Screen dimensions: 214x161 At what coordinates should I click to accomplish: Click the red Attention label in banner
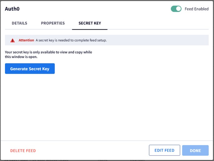[x=26, y=40]
